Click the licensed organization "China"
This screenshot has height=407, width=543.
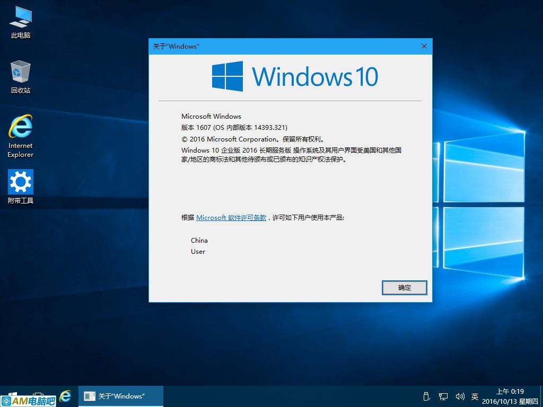tap(199, 240)
